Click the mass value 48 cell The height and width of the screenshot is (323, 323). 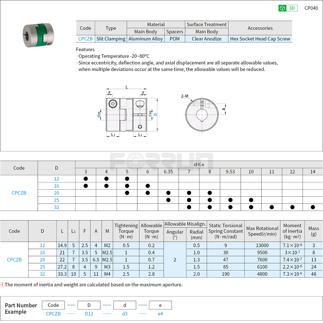313,274
